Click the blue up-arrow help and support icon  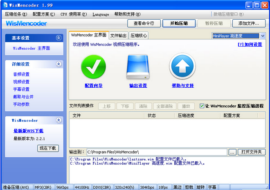tap(182, 66)
